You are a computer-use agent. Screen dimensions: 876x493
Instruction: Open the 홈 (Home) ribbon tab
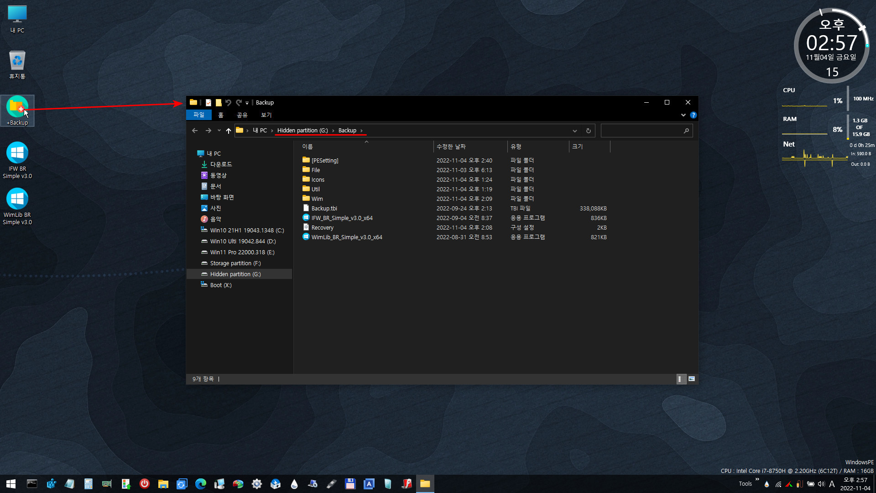tap(221, 115)
